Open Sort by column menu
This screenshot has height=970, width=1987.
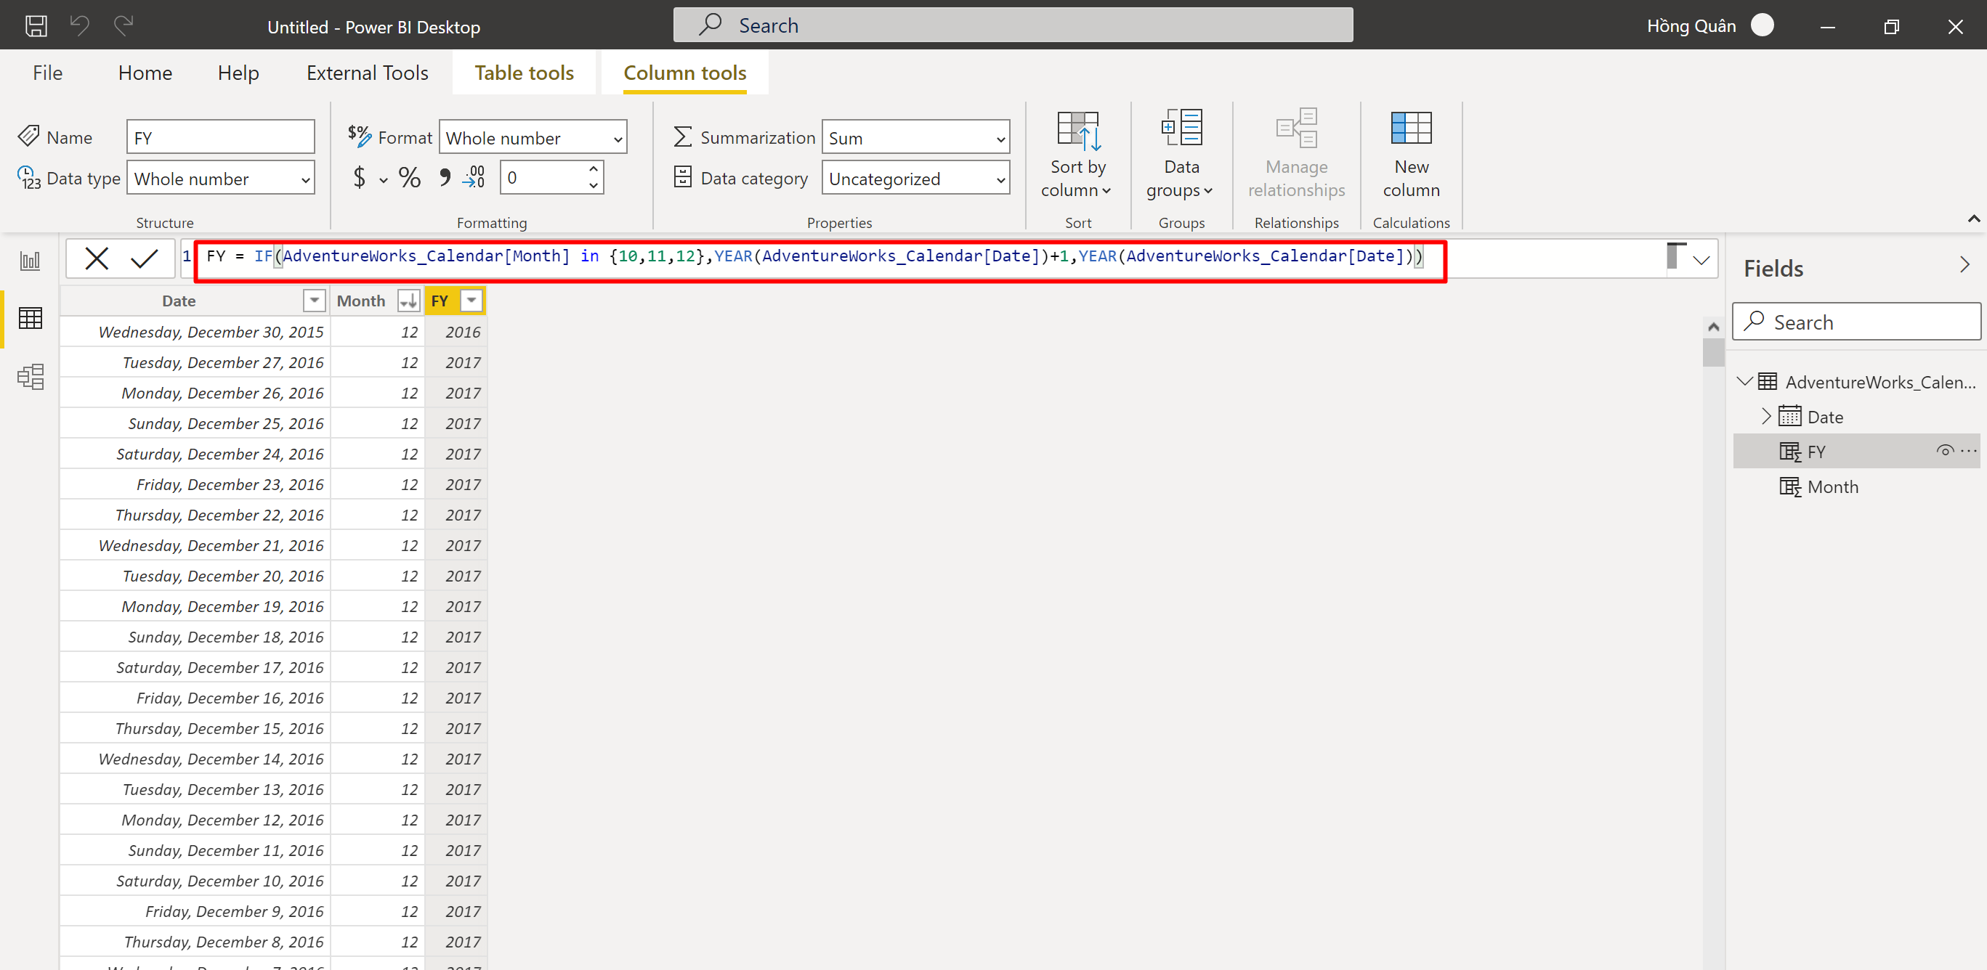1077,154
